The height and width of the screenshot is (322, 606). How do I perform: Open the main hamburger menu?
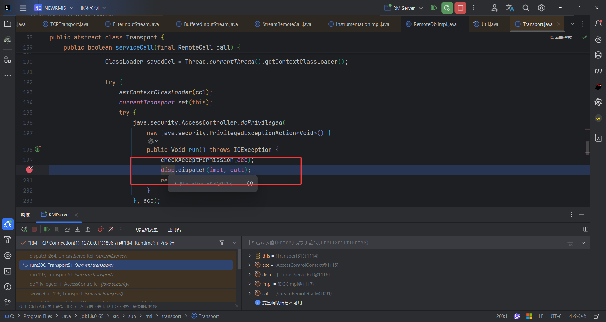(x=23, y=8)
